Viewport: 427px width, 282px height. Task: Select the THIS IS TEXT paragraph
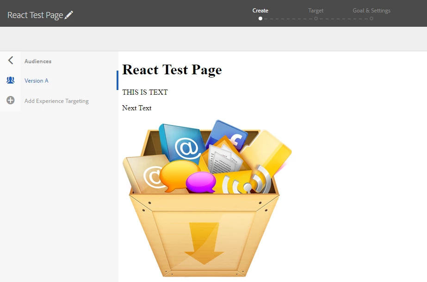pos(145,92)
